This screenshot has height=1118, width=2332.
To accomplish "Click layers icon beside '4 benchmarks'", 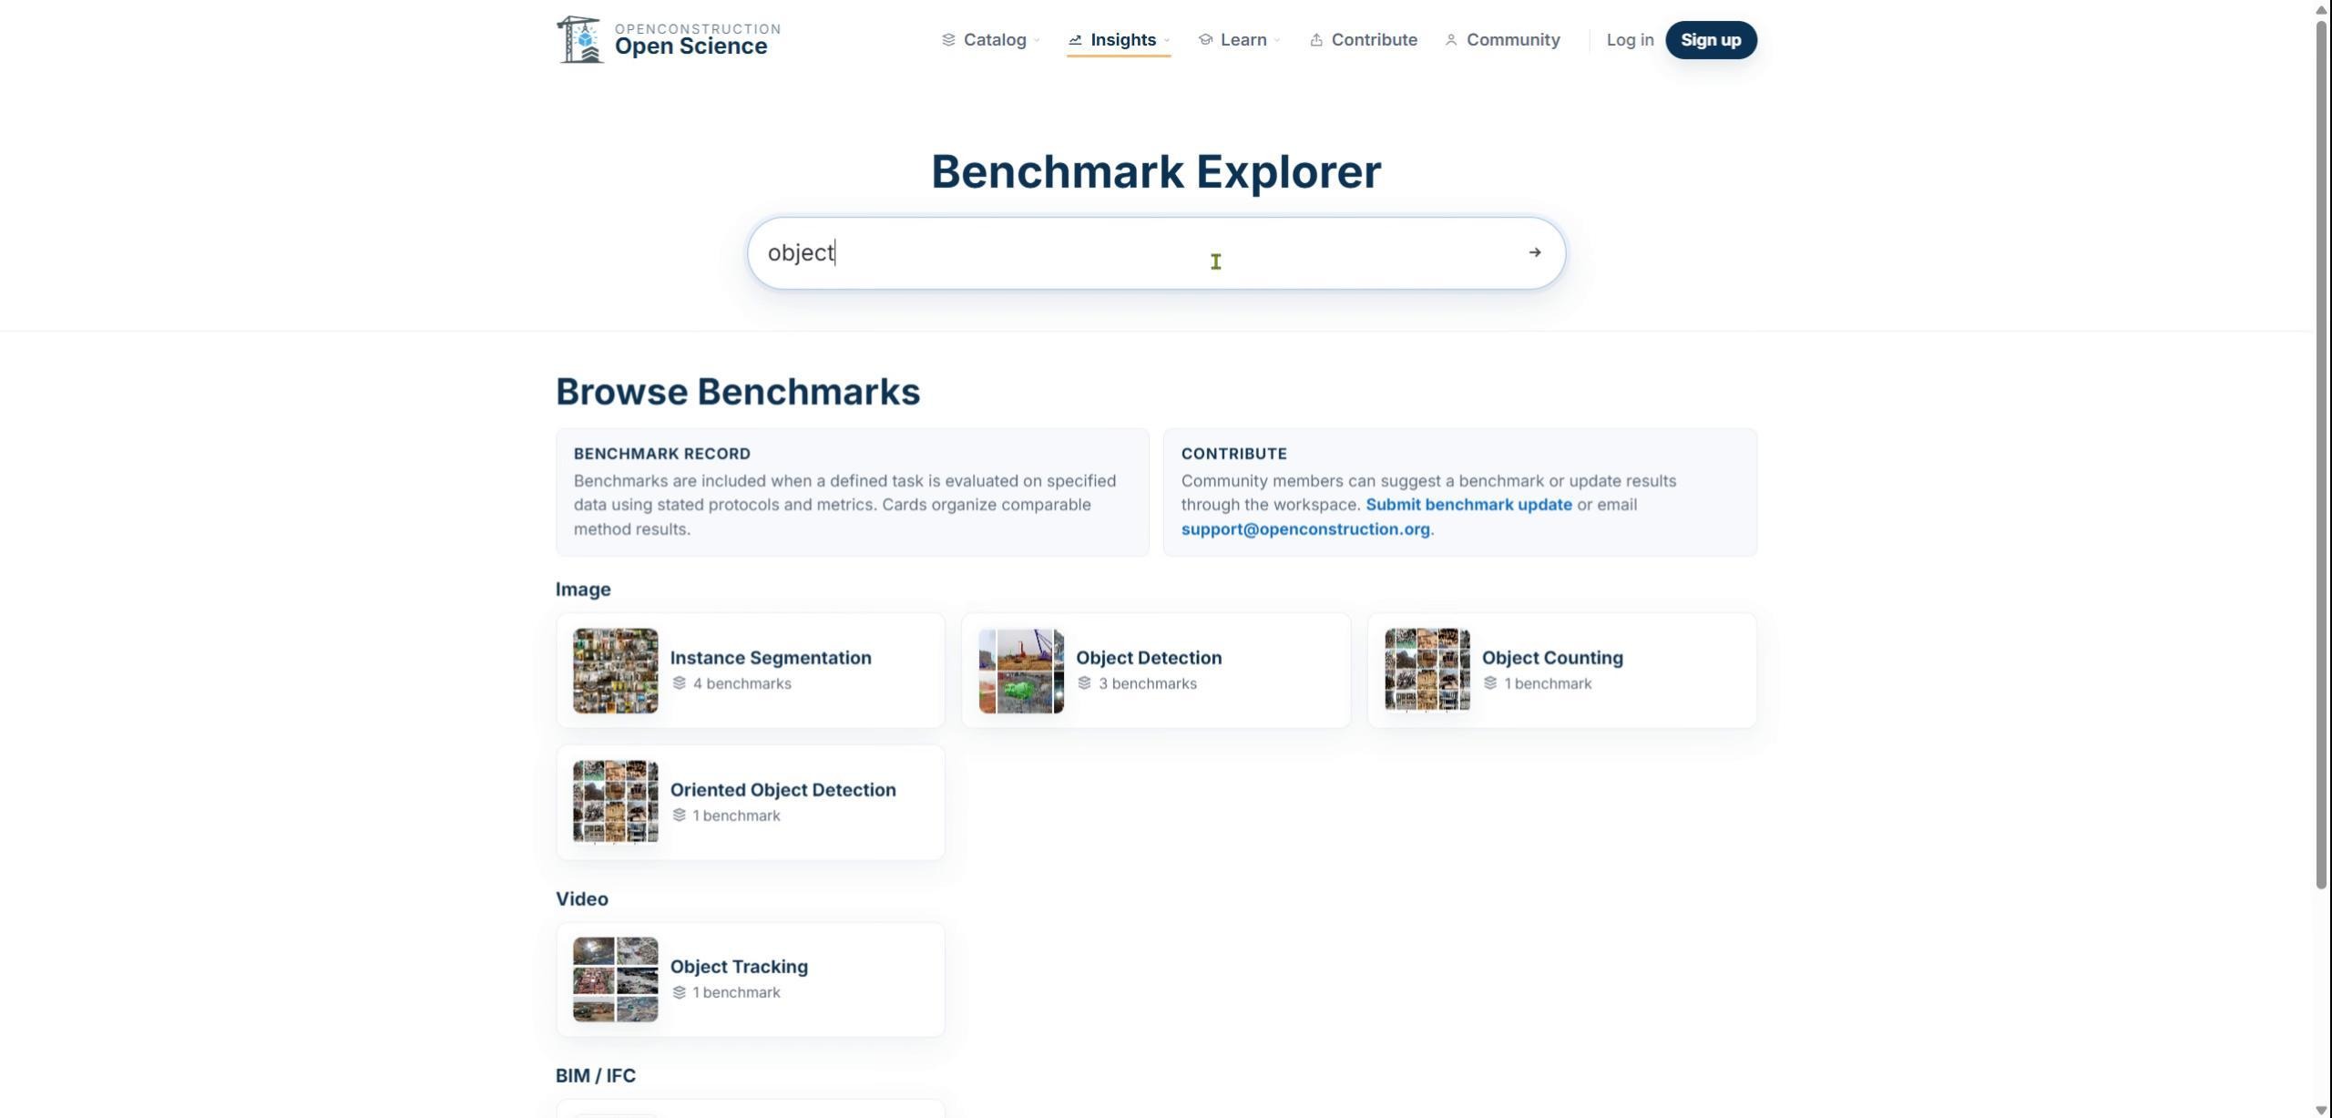I will (x=679, y=683).
